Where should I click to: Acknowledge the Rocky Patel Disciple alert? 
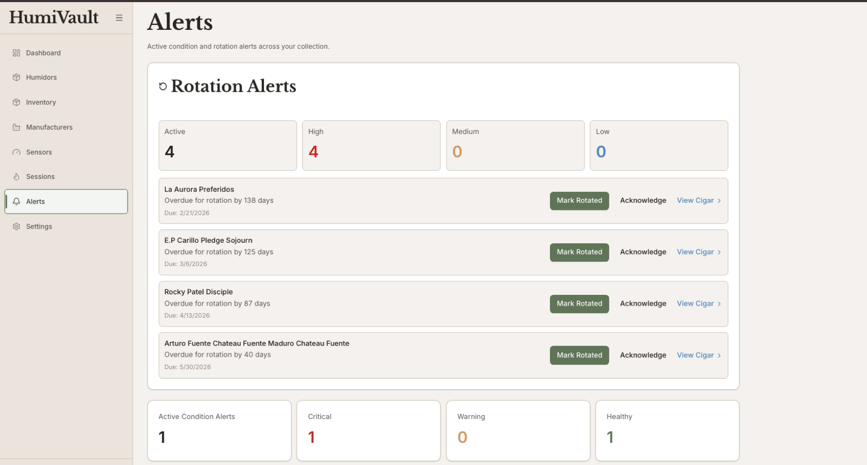pyautogui.click(x=643, y=303)
